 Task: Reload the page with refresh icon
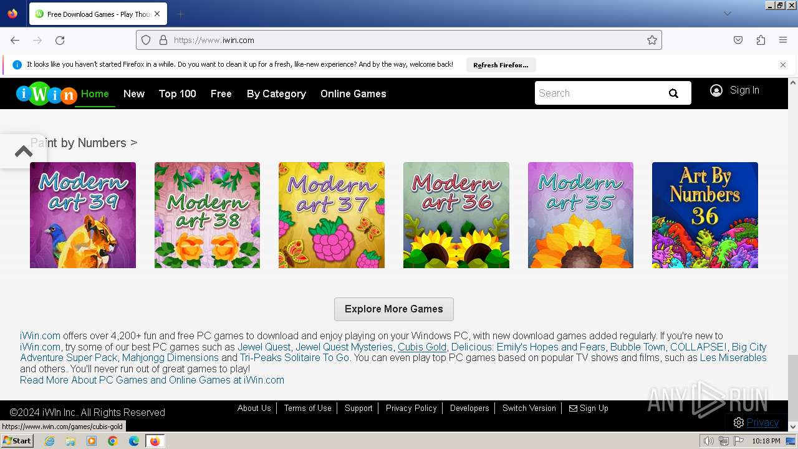(x=60, y=40)
